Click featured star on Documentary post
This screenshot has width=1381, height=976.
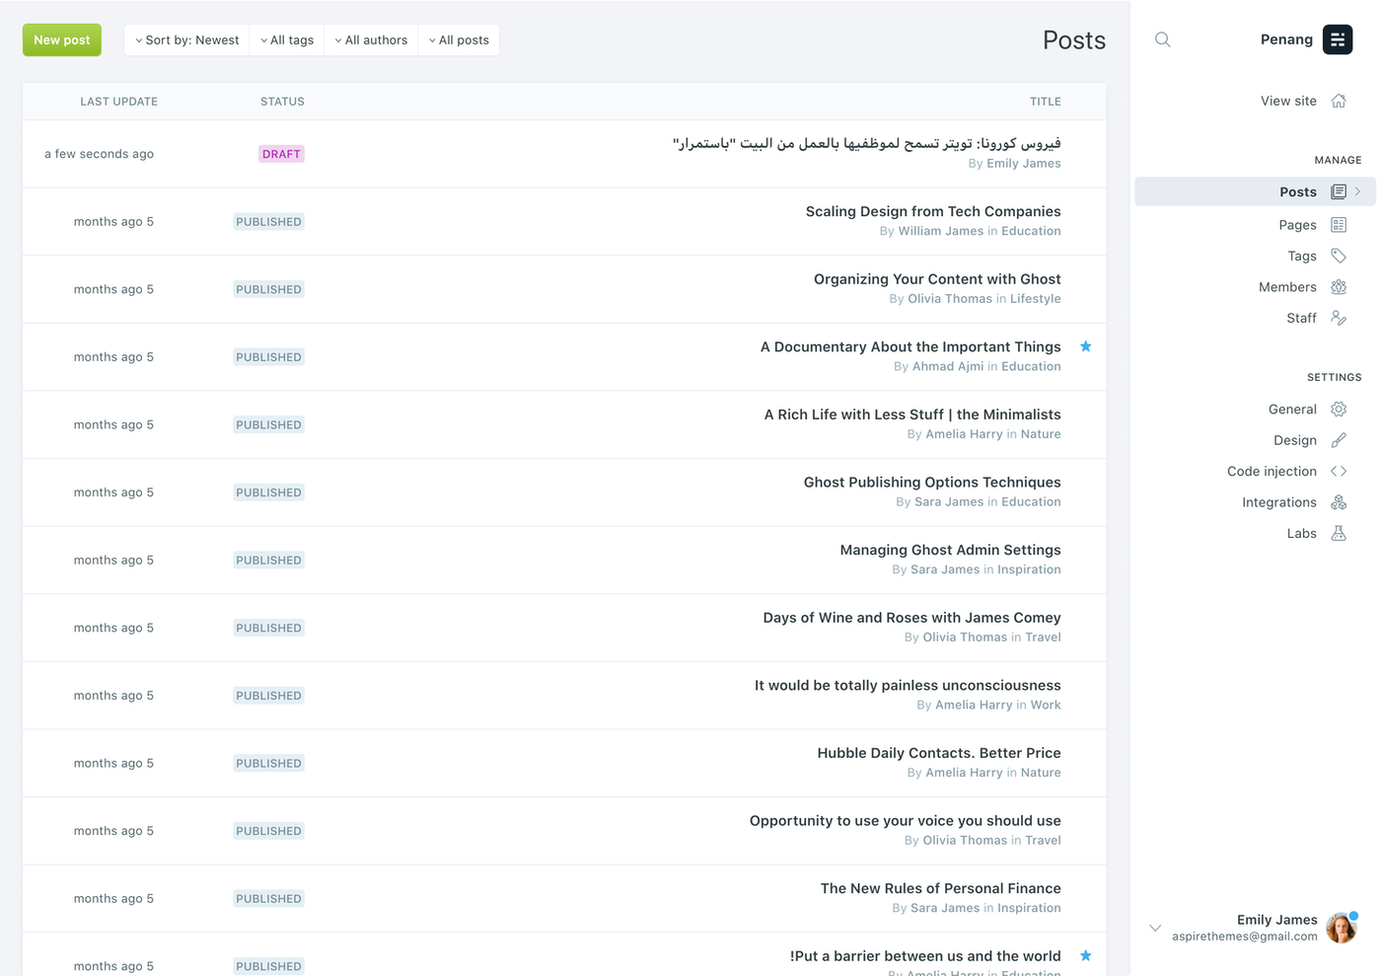tap(1086, 346)
